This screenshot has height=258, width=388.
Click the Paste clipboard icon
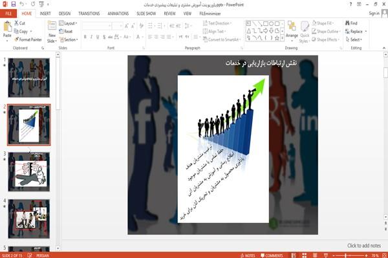coord(7,27)
